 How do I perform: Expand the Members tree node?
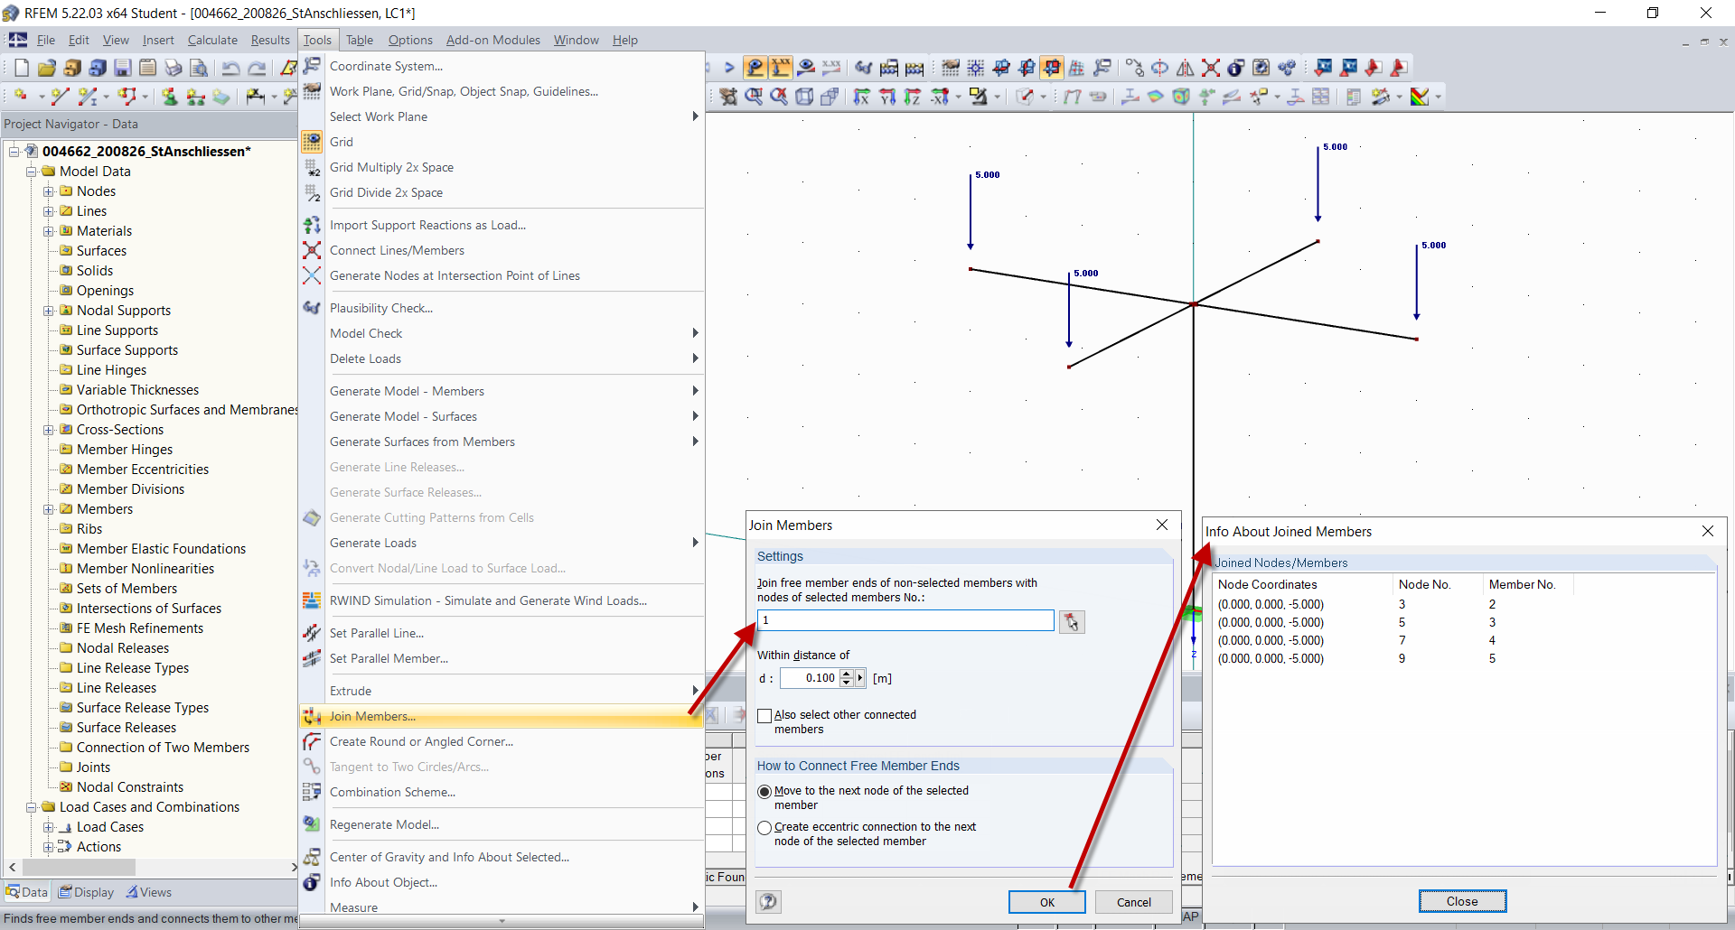(x=49, y=509)
